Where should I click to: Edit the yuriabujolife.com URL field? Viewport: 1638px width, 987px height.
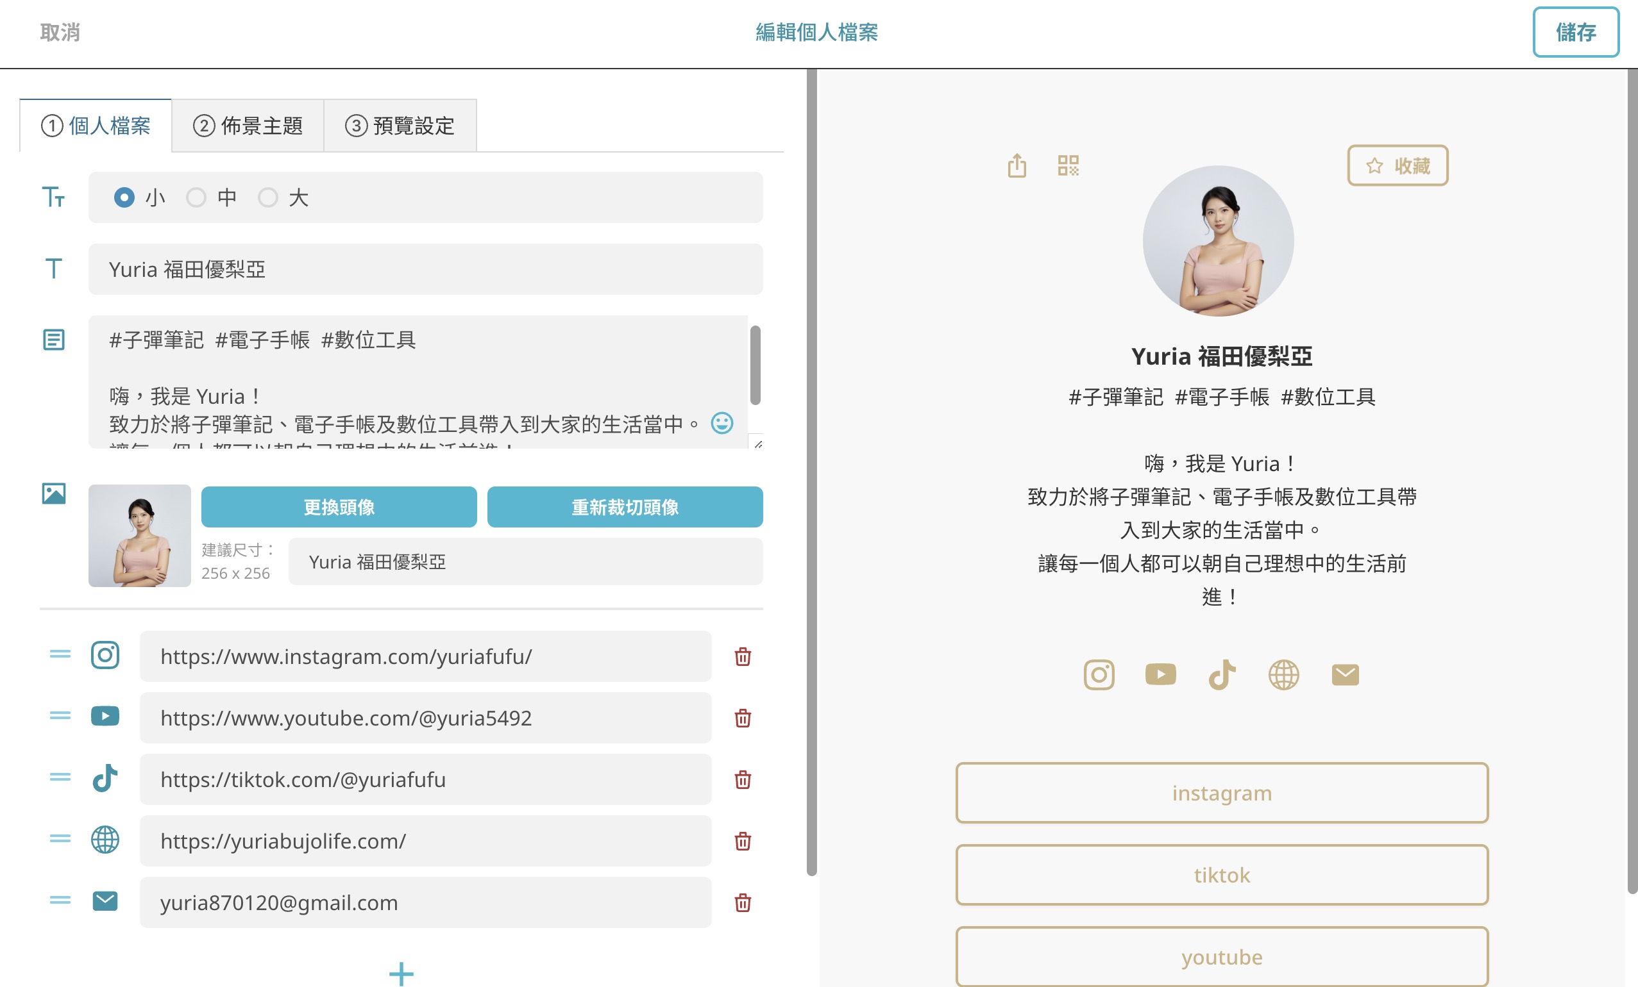[x=425, y=841]
